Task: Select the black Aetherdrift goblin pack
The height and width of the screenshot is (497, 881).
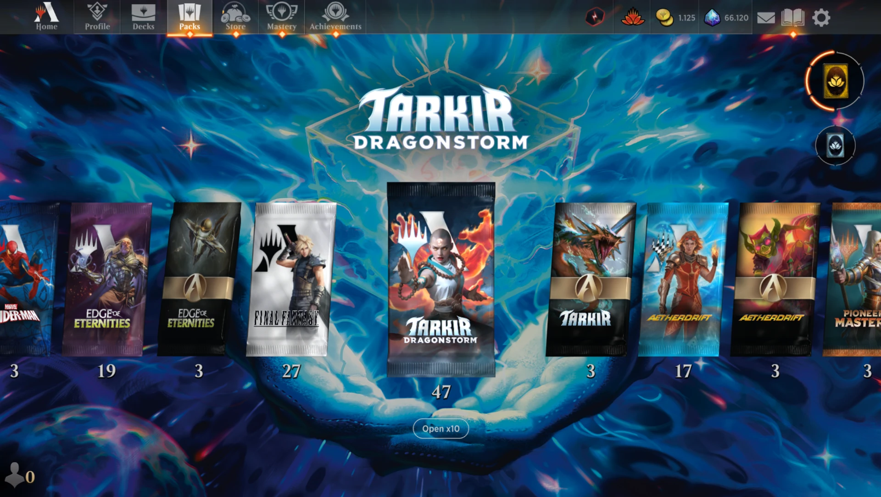Action: click(775, 279)
